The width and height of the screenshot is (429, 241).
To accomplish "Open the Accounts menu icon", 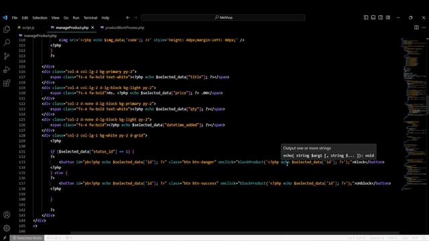I will pos(7,215).
